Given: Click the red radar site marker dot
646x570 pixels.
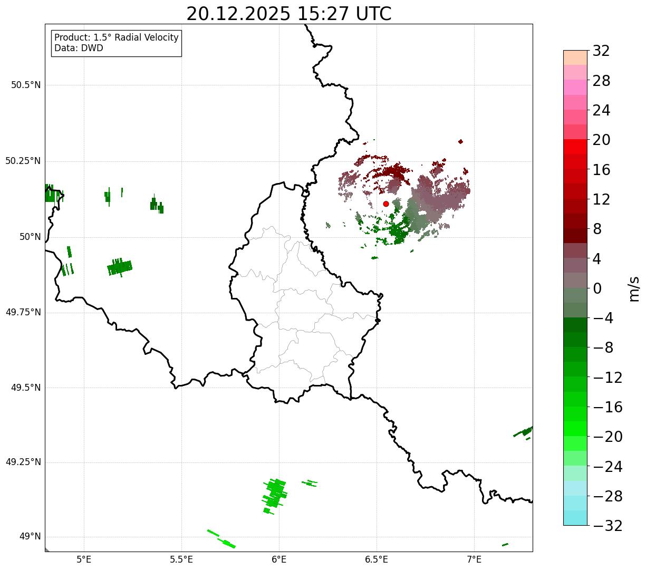Looking at the screenshot, I should 386,204.
